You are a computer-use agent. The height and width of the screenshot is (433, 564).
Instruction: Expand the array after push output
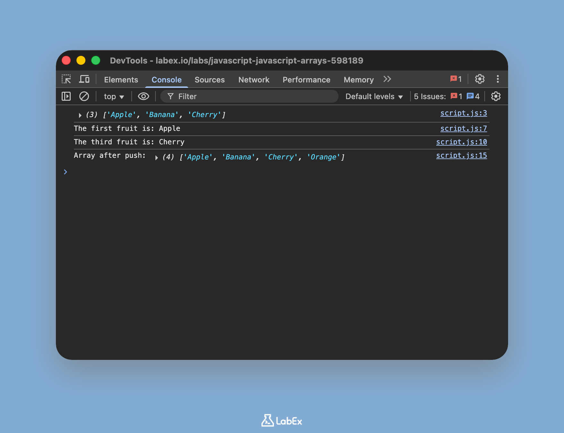click(x=156, y=157)
